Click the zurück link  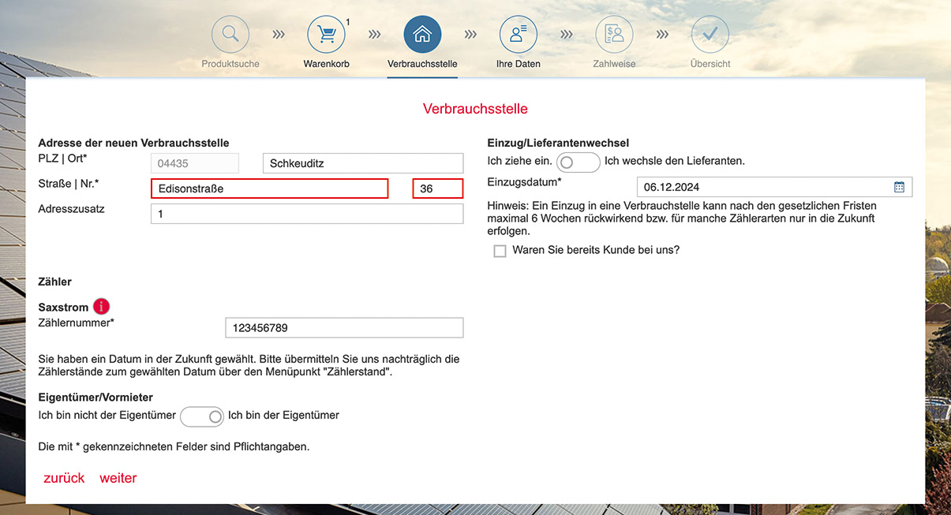tap(64, 478)
